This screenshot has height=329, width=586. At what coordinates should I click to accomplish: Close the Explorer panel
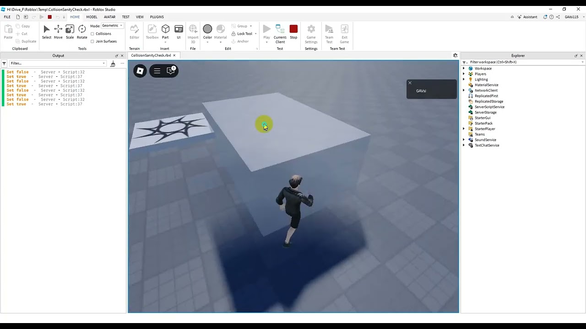582,56
